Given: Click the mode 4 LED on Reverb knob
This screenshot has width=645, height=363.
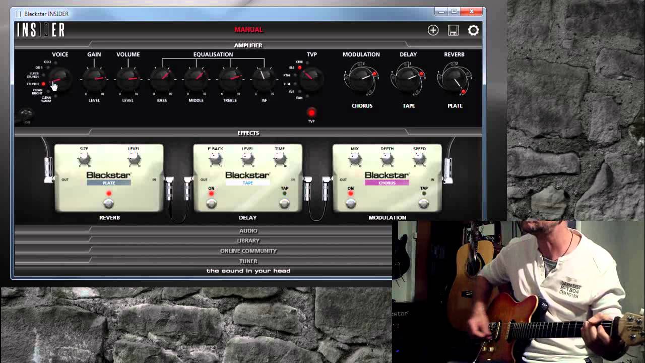Looking at the screenshot, I should pyautogui.click(x=463, y=92).
